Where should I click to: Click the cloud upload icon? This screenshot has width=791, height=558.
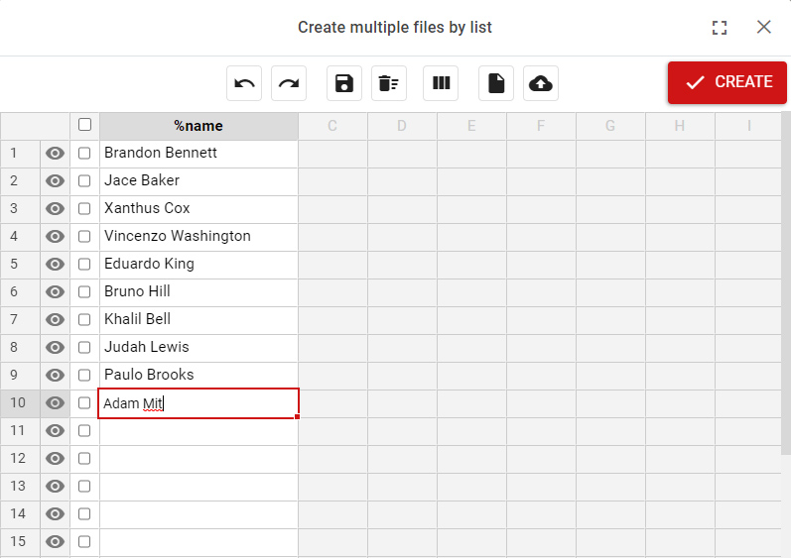(541, 83)
